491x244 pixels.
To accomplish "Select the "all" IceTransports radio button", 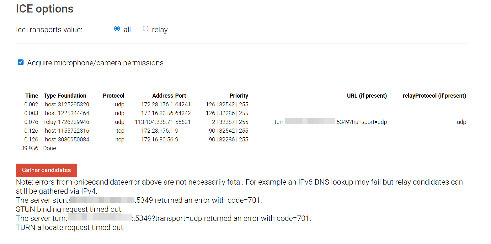I will point(117,29).
